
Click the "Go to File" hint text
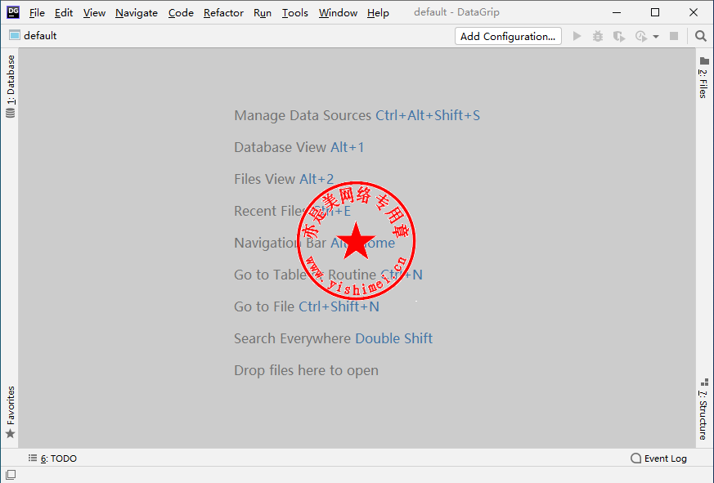click(x=264, y=306)
